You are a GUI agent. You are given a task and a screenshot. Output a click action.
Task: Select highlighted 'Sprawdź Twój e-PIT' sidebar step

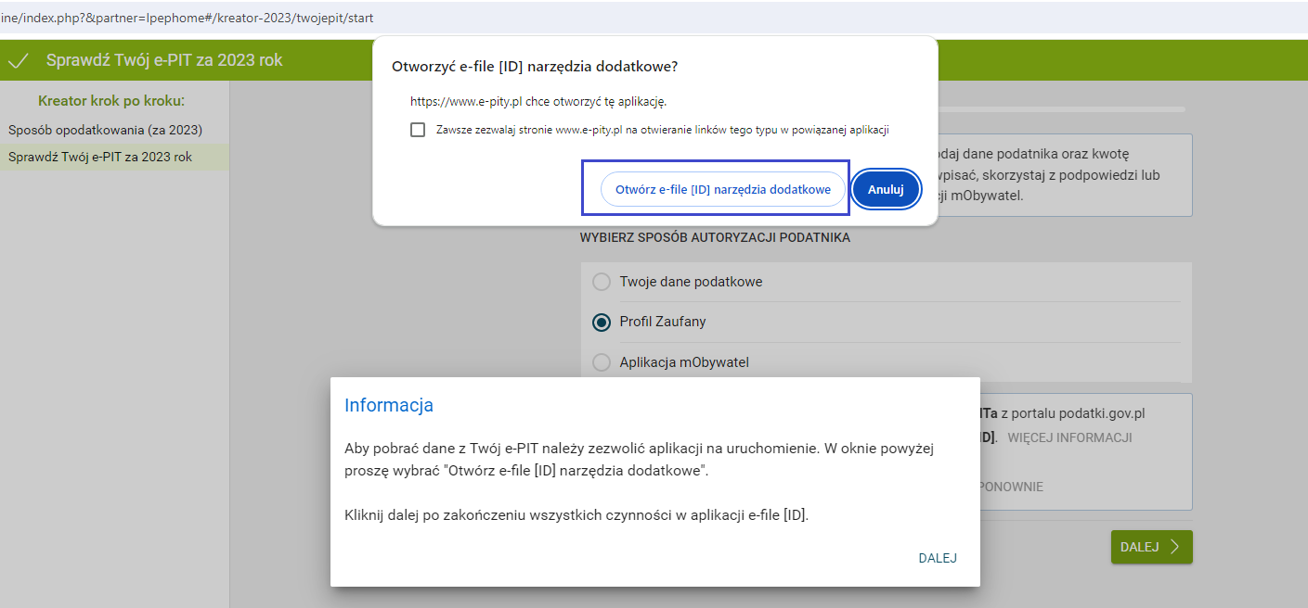click(x=100, y=157)
